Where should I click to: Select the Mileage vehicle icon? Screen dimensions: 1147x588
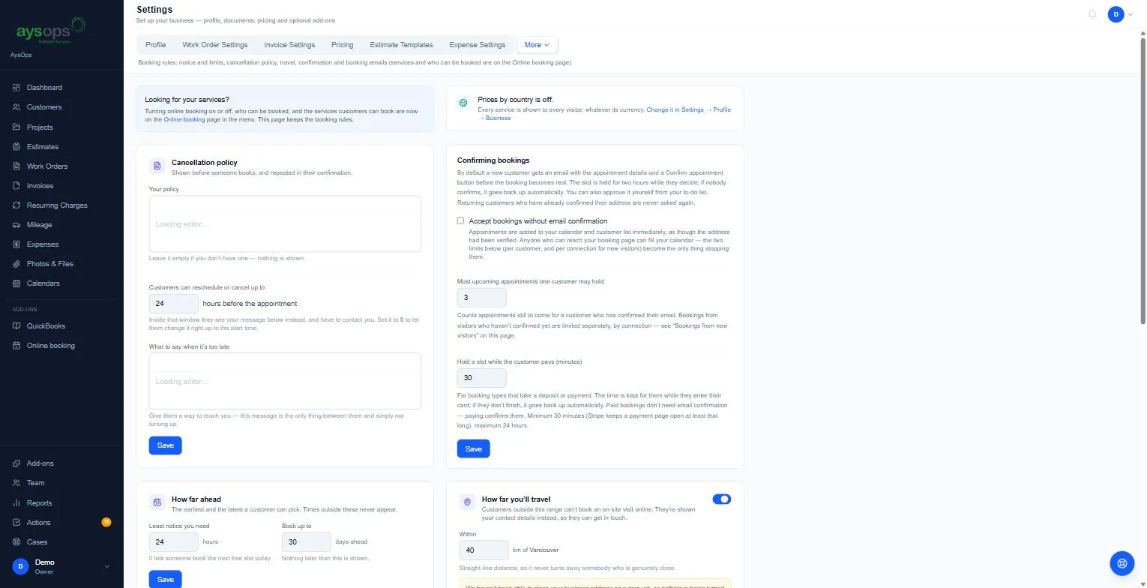[16, 224]
